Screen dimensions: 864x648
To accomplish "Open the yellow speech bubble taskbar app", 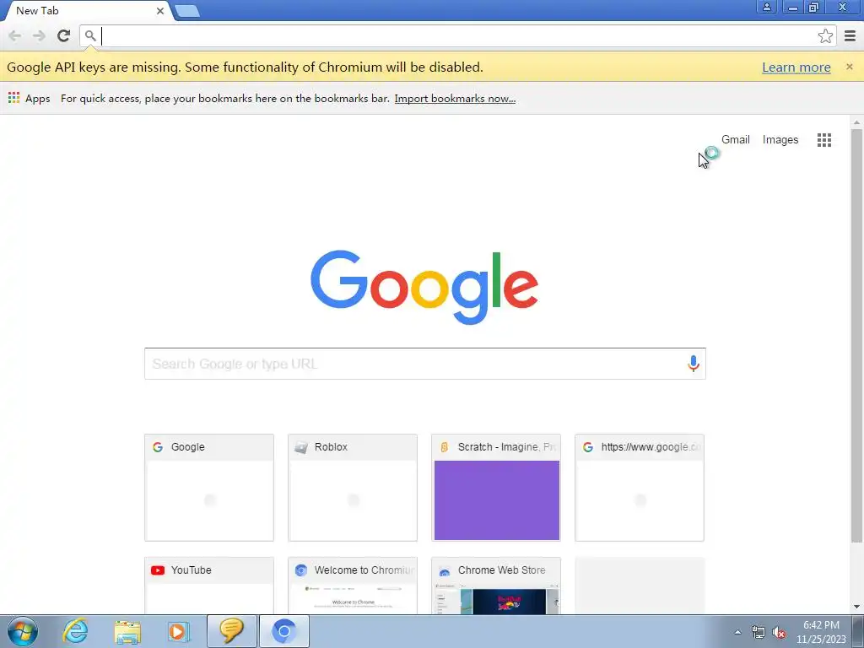I will tap(232, 631).
